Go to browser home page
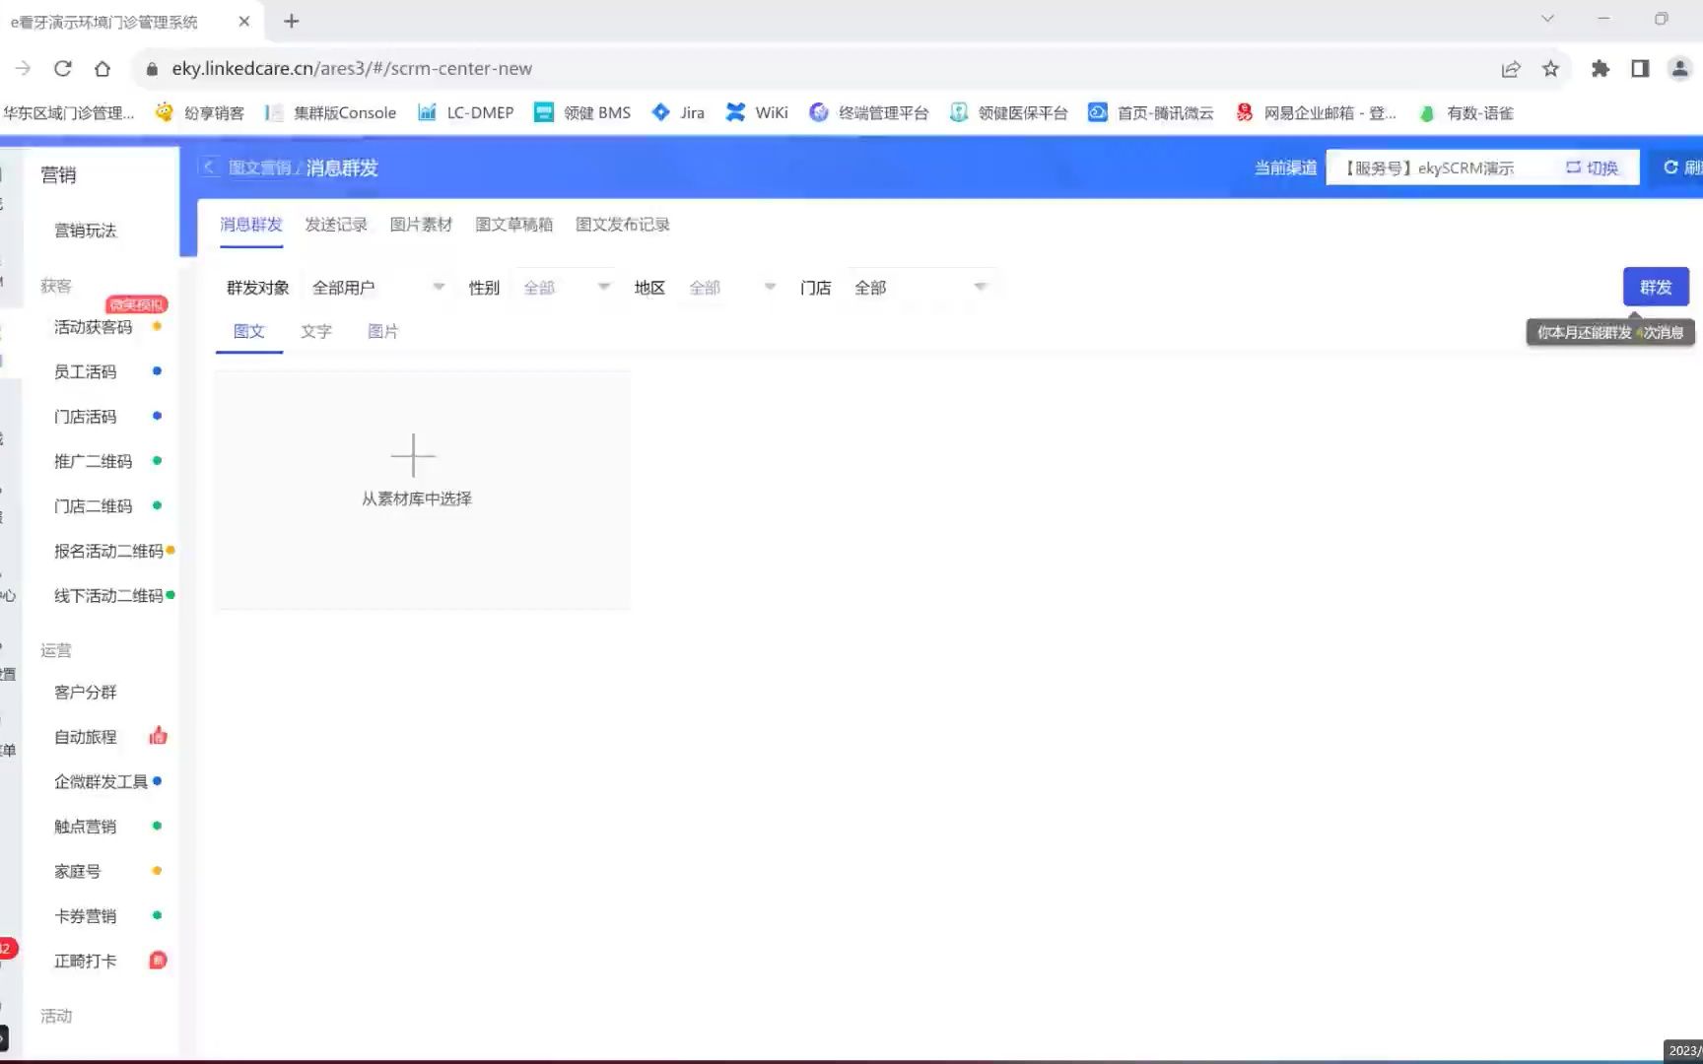Screen dimensions: 1703x1064 click(x=102, y=68)
